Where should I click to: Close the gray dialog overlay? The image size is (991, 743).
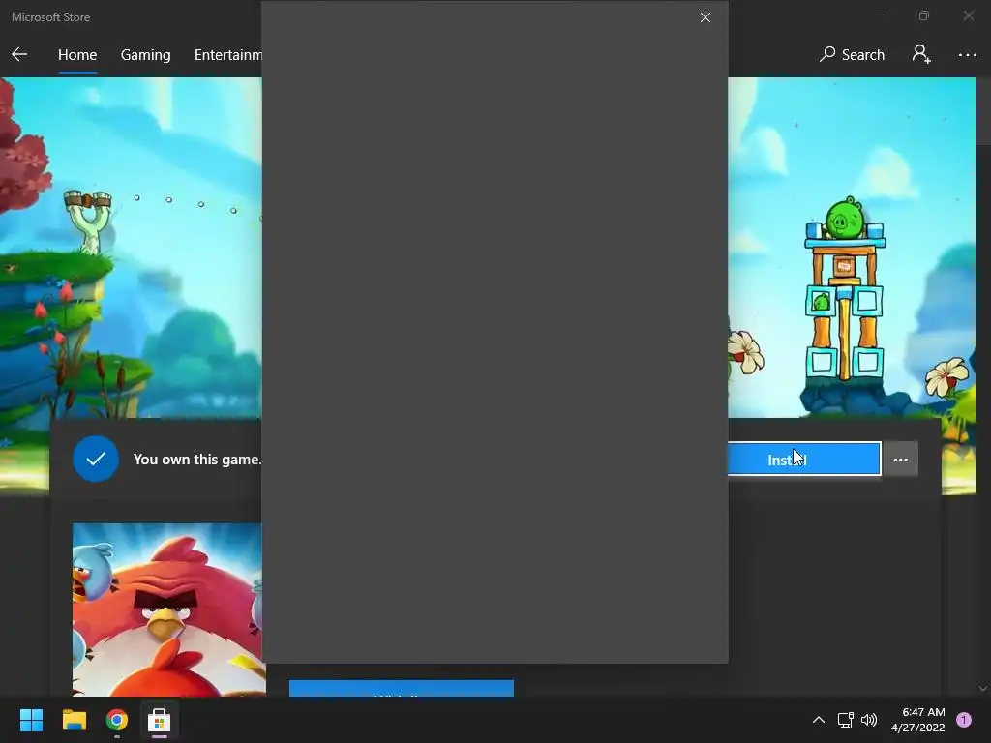click(x=706, y=17)
